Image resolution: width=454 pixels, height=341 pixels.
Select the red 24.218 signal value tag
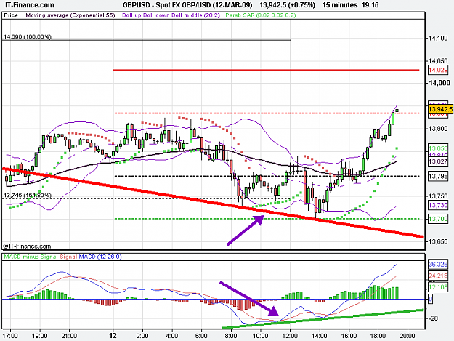click(x=438, y=276)
